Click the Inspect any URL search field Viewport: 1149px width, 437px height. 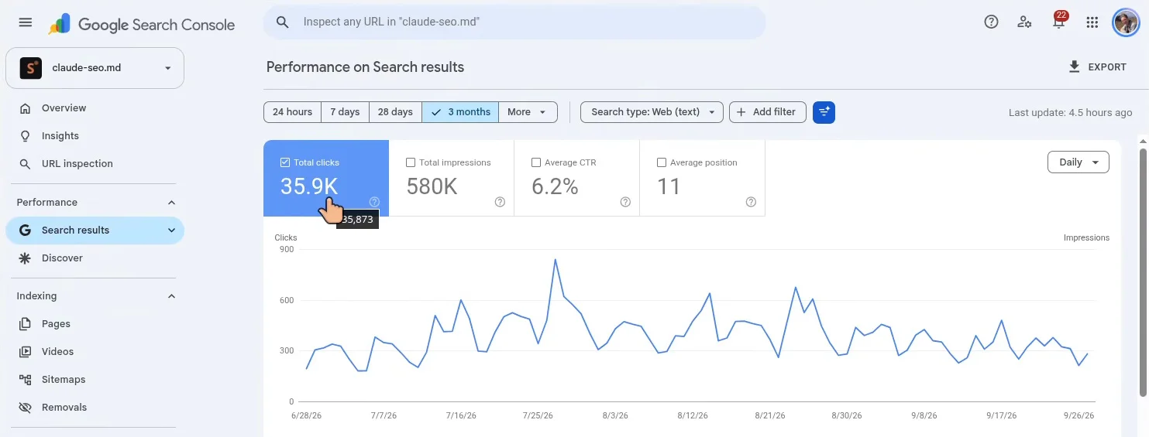(x=514, y=22)
